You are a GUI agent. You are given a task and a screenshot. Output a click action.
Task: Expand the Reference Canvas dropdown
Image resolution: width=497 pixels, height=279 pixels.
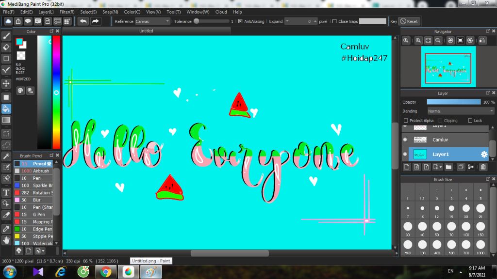152,21
